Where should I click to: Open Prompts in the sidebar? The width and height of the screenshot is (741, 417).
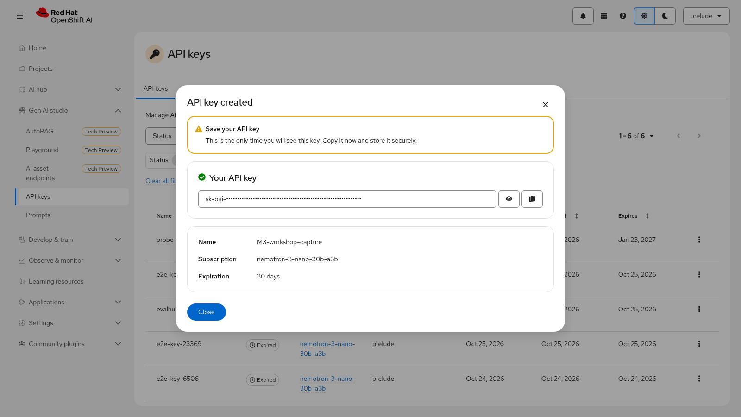coord(72,215)
